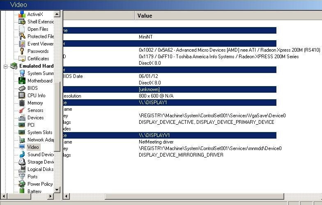Select the Protected Files entry
This screenshot has width=322, height=205.
(x=40, y=36)
